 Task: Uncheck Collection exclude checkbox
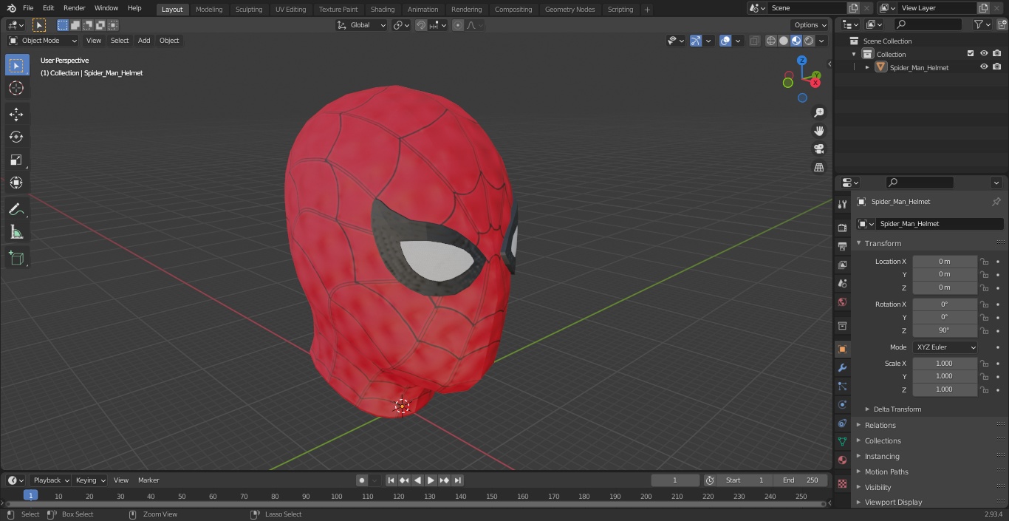click(x=971, y=54)
